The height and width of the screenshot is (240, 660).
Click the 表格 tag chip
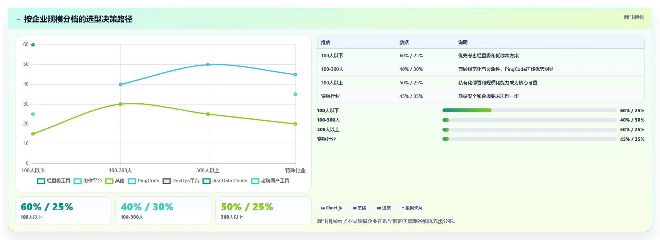(359, 208)
